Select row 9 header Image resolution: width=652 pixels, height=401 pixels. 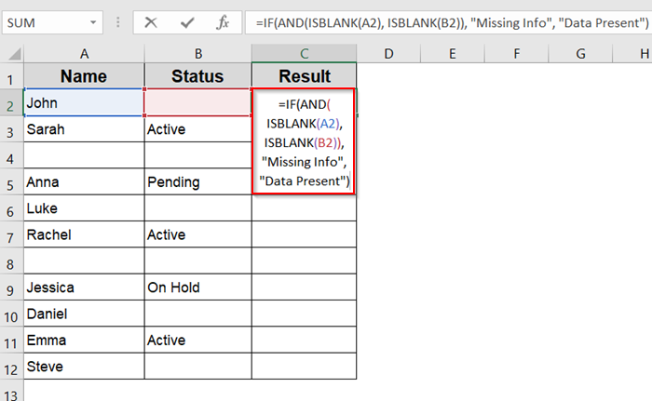click(x=11, y=287)
